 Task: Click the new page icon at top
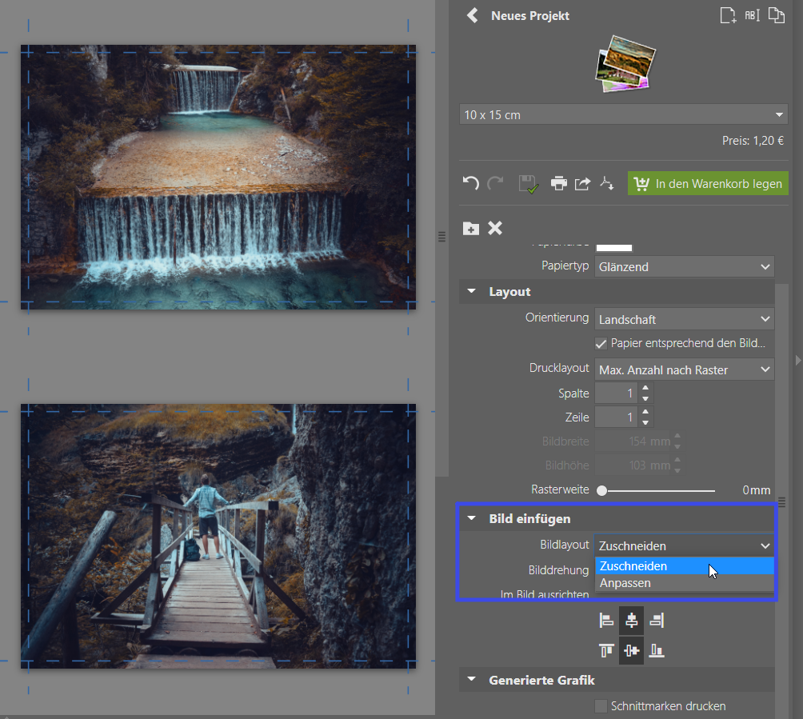pyautogui.click(x=727, y=15)
